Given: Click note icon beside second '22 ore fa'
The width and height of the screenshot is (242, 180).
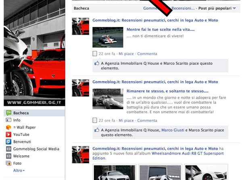Looking at the screenshot, I should coord(95,121).
